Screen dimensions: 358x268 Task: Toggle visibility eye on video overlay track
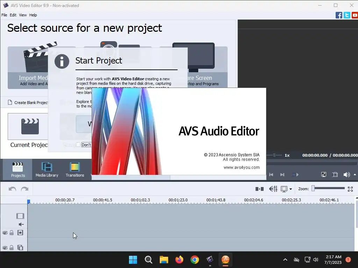click(x=5, y=248)
